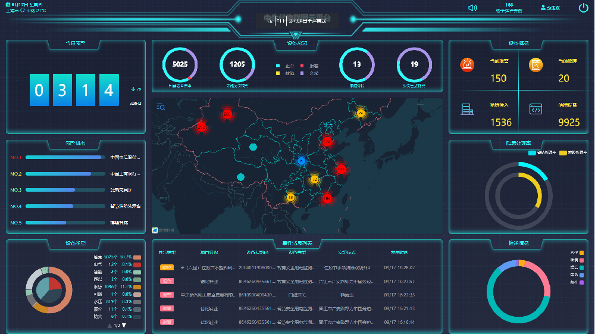Mute the dashboard sound using the speaker icon
The height and width of the screenshot is (334, 595).
pos(472,8)
